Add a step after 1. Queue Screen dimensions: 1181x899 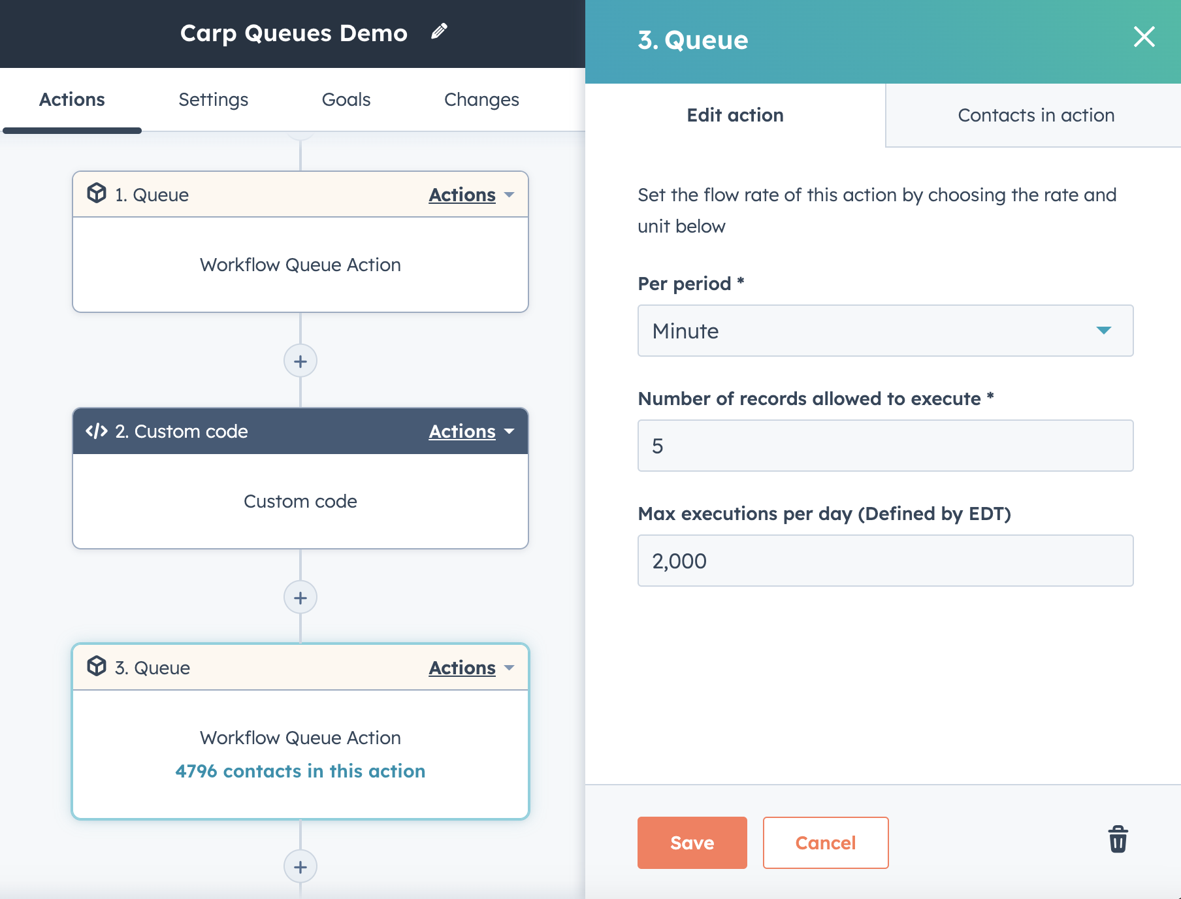tap(300, 361)
